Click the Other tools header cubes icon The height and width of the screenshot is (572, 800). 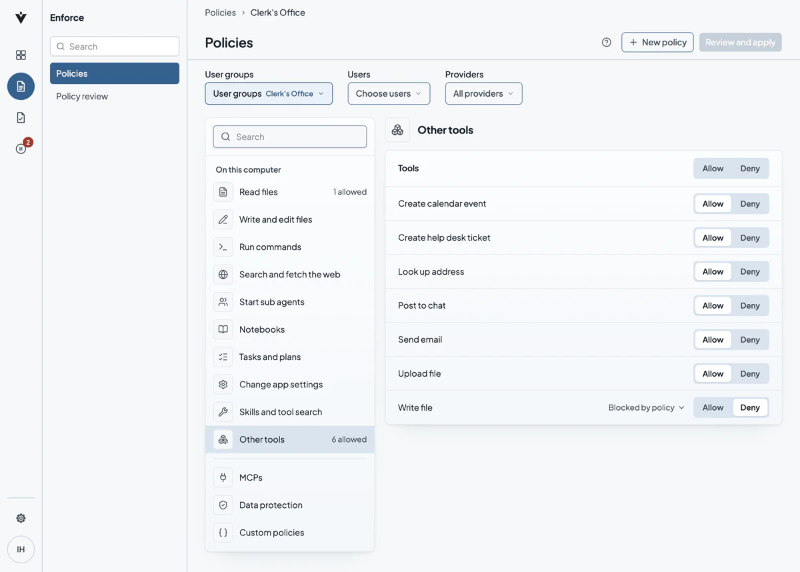point(397,130)
